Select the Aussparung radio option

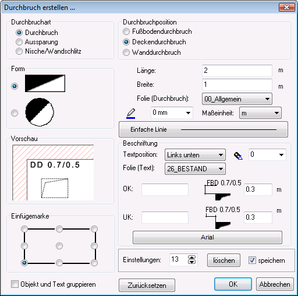point(37,42)
